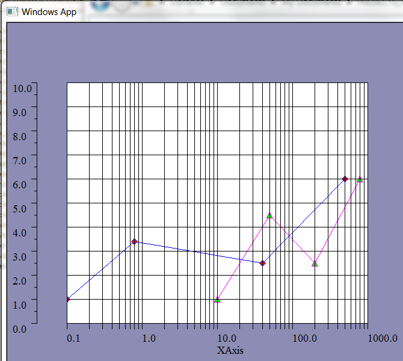
Task: Select the highest red diamond data point
Action: [x=345, y=179]
